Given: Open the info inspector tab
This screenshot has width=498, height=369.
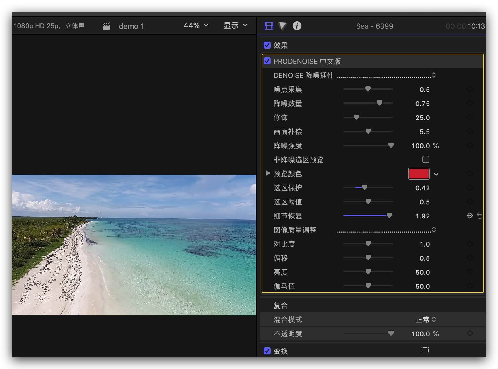Looking at the screenshot, I should pyautogui.click(x=297, y=26).
